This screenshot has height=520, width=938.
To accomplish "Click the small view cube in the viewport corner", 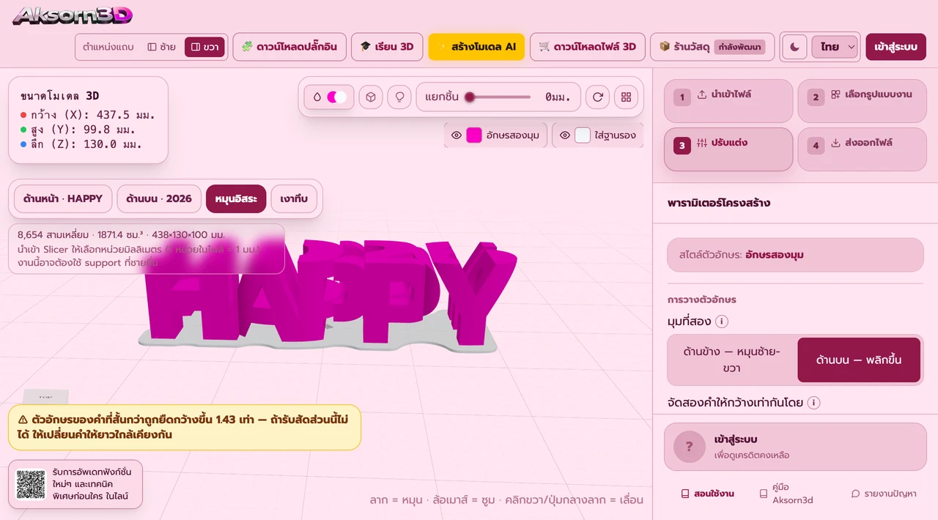I will [x=46, y=396].
